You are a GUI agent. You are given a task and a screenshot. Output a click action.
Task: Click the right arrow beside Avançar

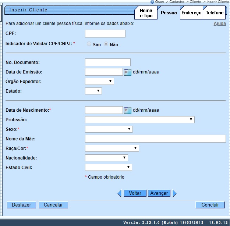pos(174,193)
